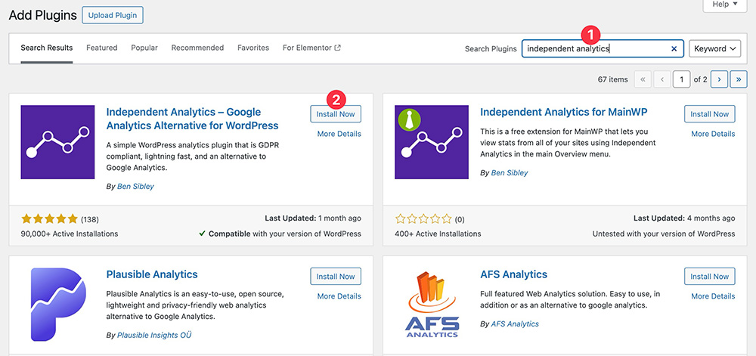
Task: Click the Upload Plugin button
Action: point(112,15)
